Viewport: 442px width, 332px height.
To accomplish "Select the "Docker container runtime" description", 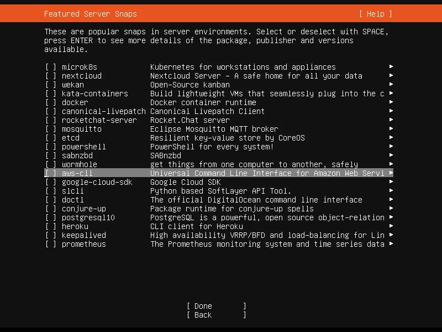I will click(203, 102).
